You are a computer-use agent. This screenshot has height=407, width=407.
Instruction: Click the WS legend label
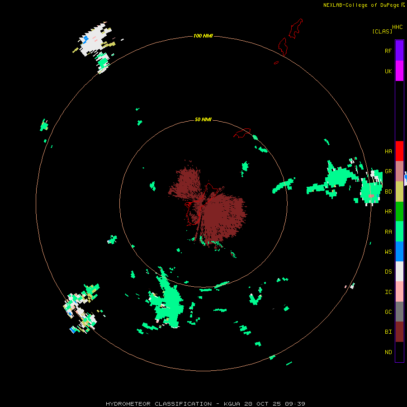[x=388, y=252]
